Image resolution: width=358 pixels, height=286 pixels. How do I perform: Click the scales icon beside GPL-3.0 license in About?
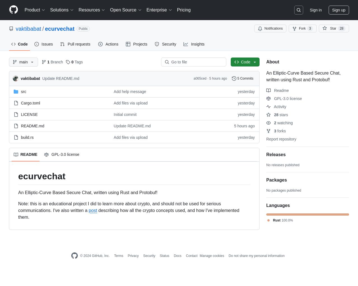click(268, 99)
